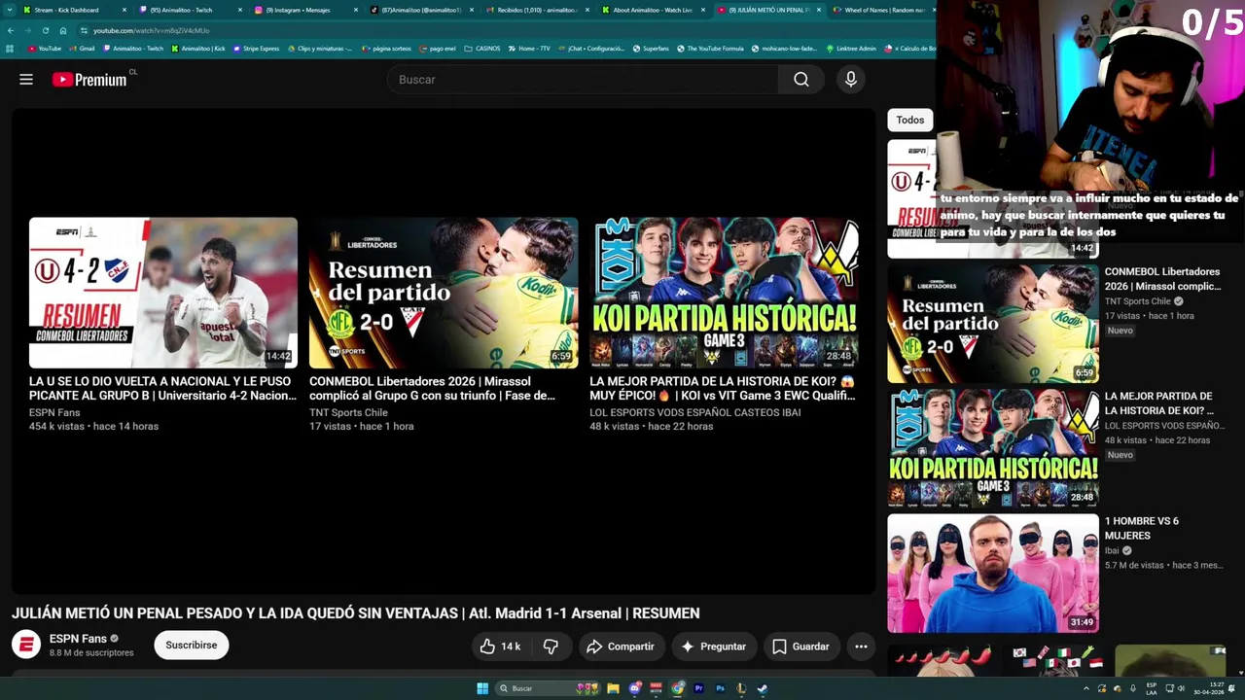This screenshot has height=700, width=1245.
Task: Open the Chrome apps grid shortcut in bookmarks bar
Action: (x=11, y=48)
